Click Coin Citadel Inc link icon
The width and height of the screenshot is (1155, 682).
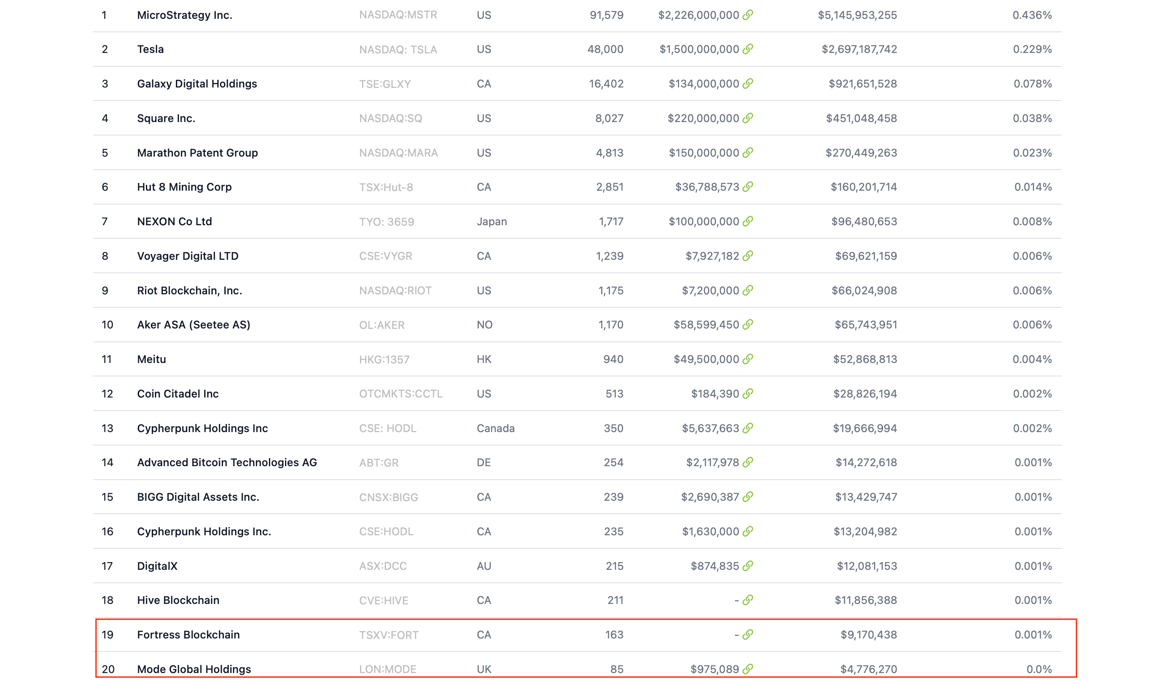[748, 394]
